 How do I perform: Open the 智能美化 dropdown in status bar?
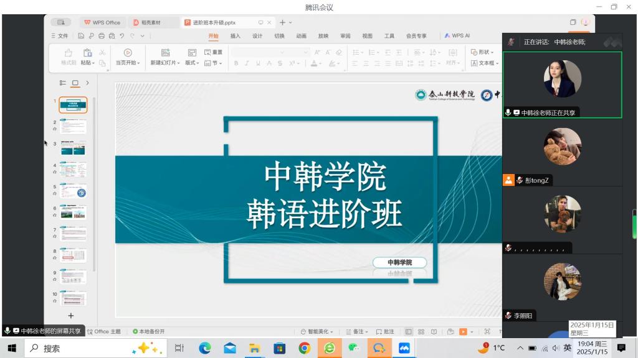317,332
